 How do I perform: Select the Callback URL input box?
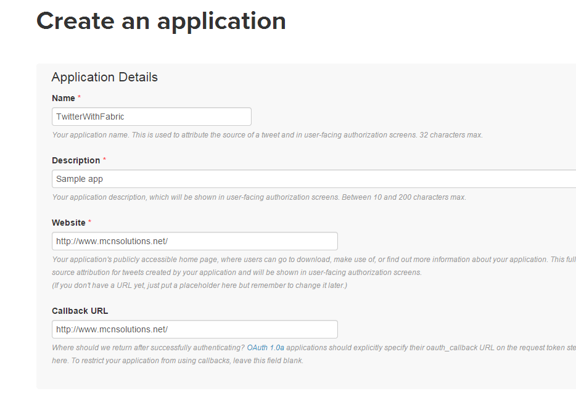tap(195, 329)
